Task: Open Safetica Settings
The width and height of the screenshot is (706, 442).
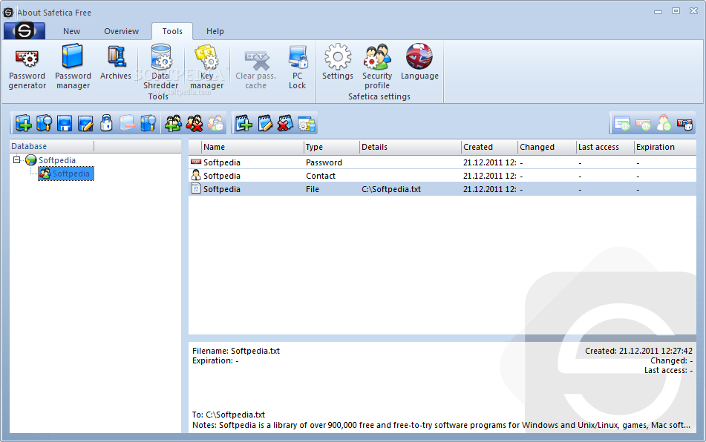Action: pos(338,62)
